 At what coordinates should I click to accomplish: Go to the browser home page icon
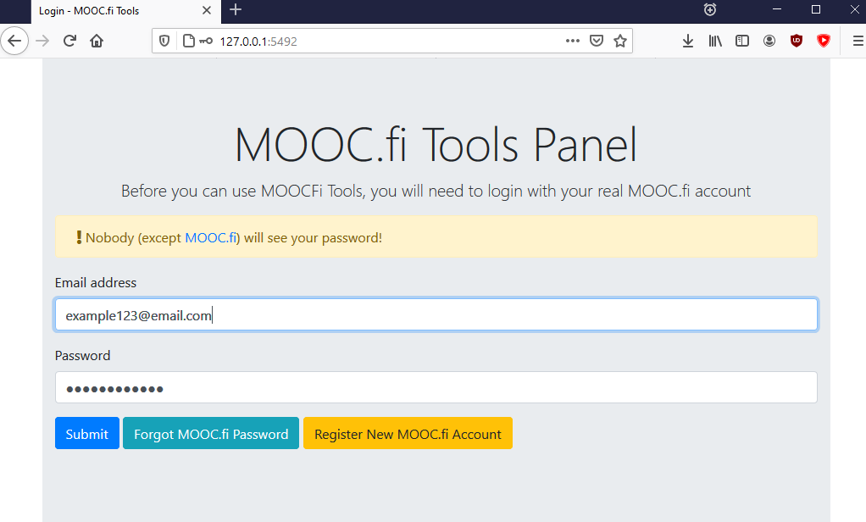click(x=97, y=41)
